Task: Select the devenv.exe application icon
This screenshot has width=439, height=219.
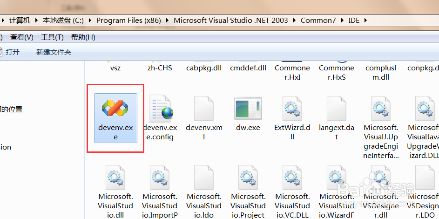Action: [x=115, y=109]
